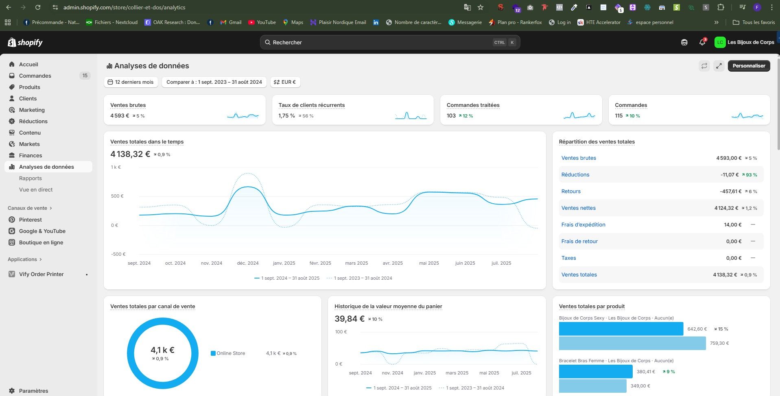Screen dimensions: 780x396
Task: Bookmark this page with the star icon
Action: pos(481,7)
